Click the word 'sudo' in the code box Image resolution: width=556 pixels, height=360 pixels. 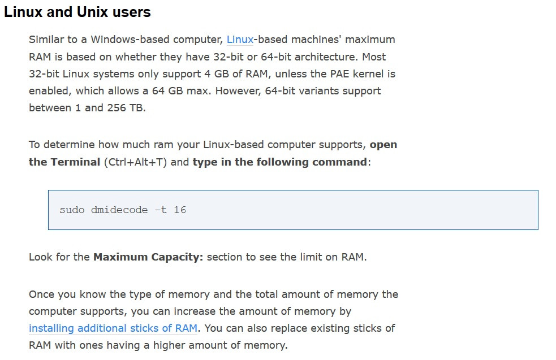pos(72,210)
